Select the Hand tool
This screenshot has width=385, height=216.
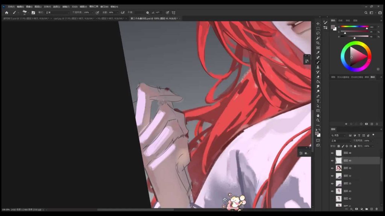(x=318, y=115)
